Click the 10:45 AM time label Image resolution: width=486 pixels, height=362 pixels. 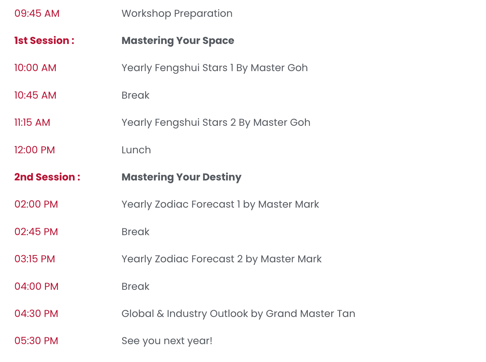pos(35,95)
